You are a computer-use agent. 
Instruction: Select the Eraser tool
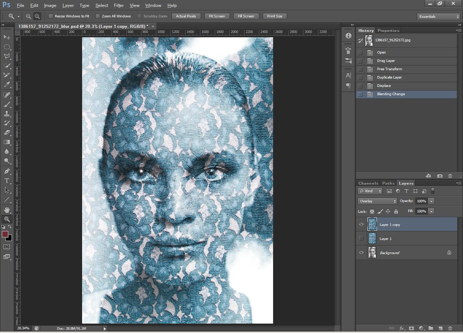click(6, 132)
